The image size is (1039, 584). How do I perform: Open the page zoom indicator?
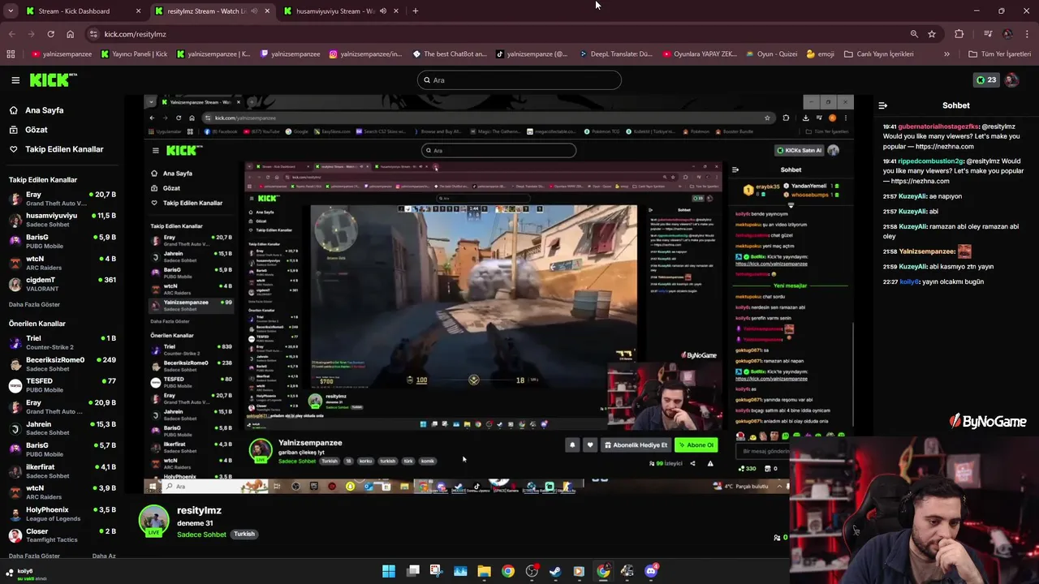(x=914, y=34)
